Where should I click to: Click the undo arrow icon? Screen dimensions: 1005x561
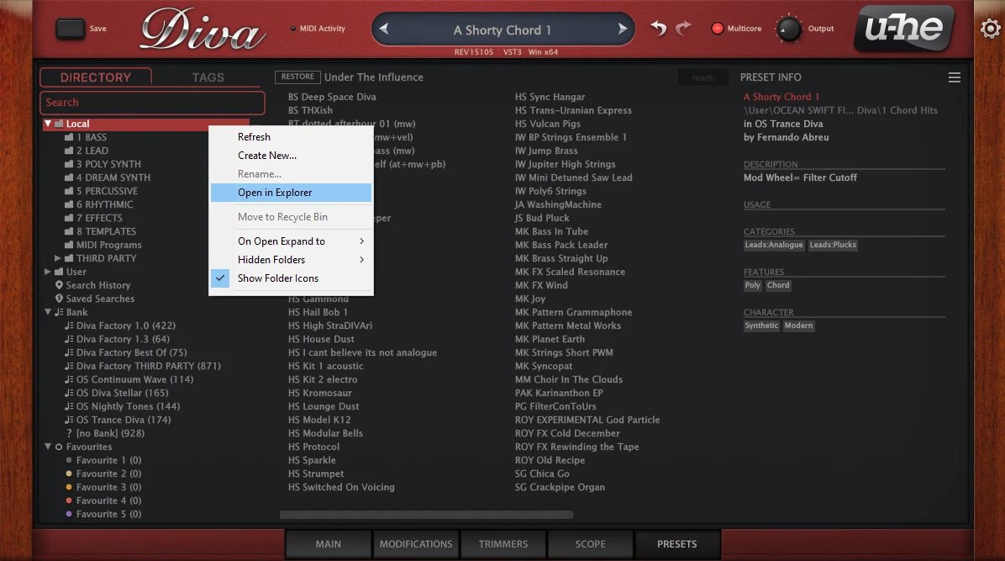tap(659, 29)
